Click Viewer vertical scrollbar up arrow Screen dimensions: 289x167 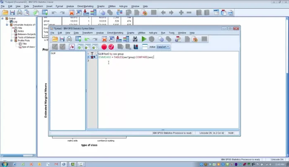point(287,19)
